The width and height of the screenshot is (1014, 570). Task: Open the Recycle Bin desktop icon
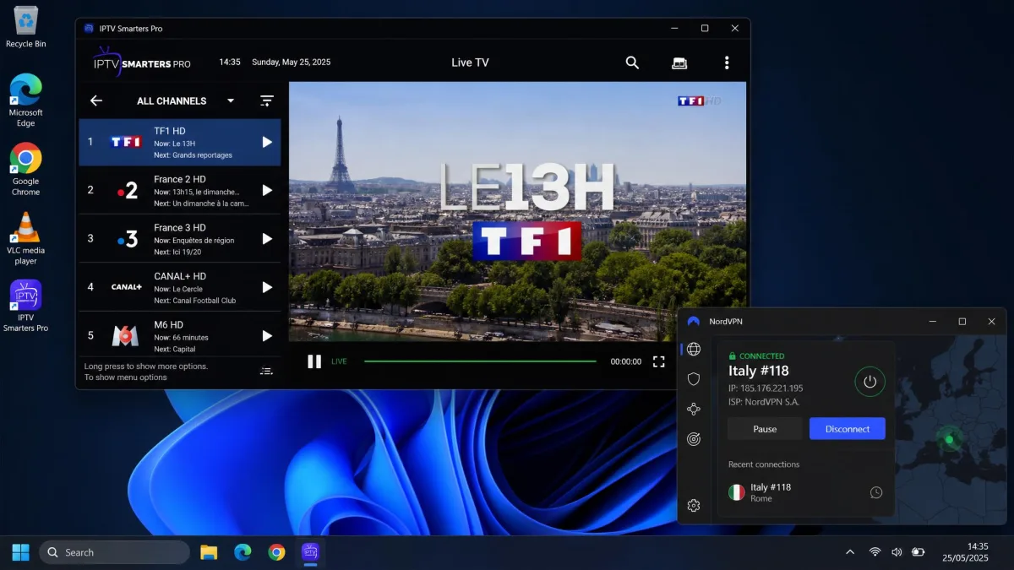coord(26,26)
